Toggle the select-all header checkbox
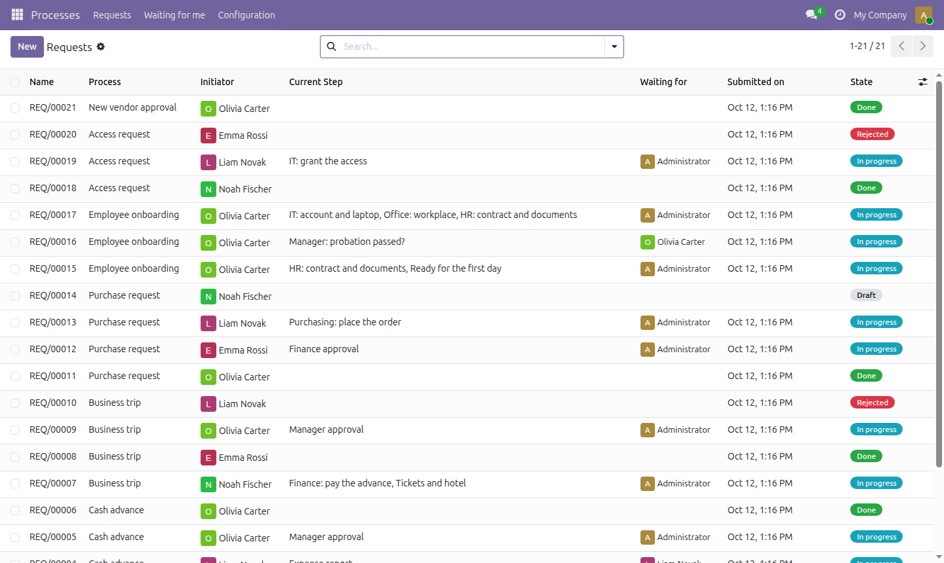This screenshot has width=944, height=563. click(15, 82)
